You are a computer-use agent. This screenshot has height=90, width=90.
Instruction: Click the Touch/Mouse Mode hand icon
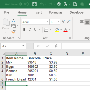(x=65, y=4)
